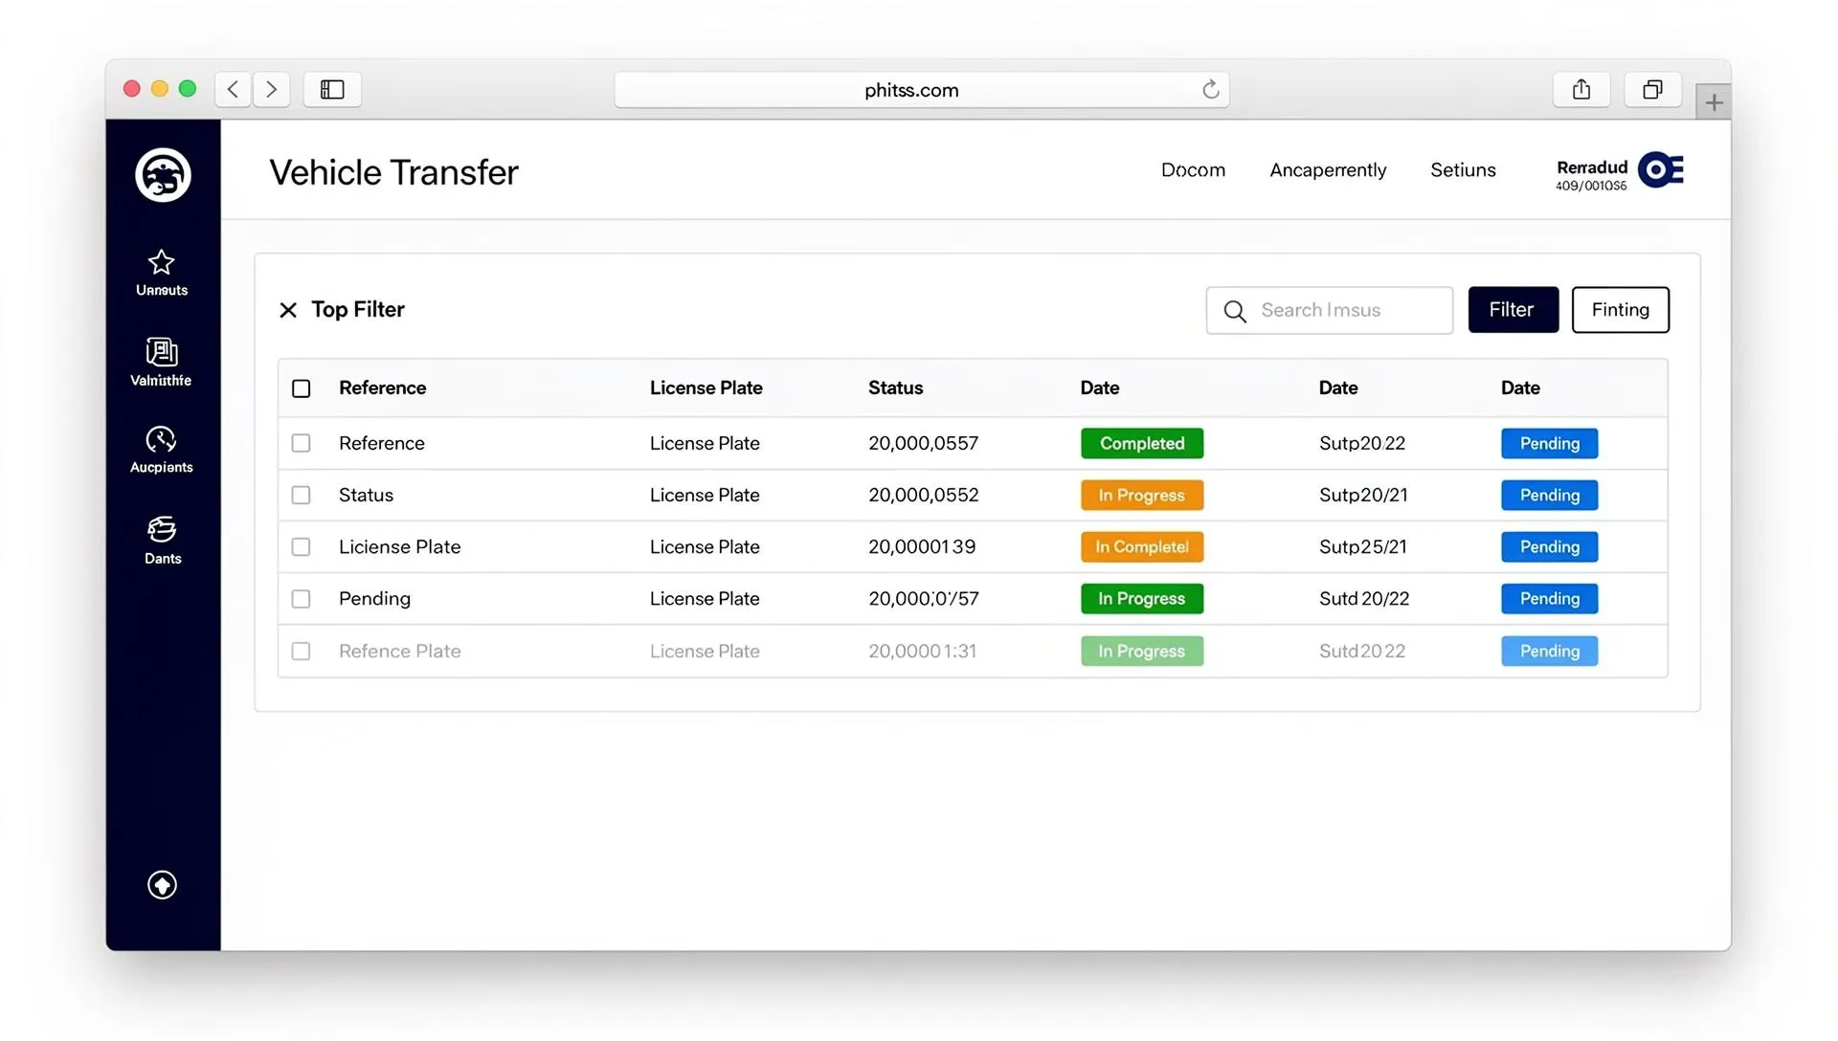
Task: Check the Liciense Plate row checkbox
Action: tap(302, 546)
